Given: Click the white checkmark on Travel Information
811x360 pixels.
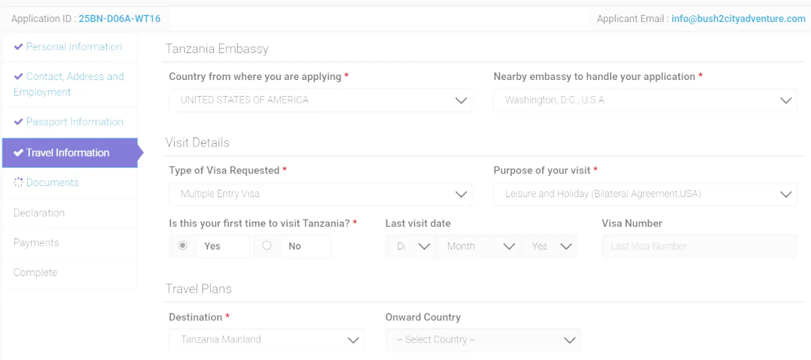Looking at the screenshot, I should click(19, 152).
